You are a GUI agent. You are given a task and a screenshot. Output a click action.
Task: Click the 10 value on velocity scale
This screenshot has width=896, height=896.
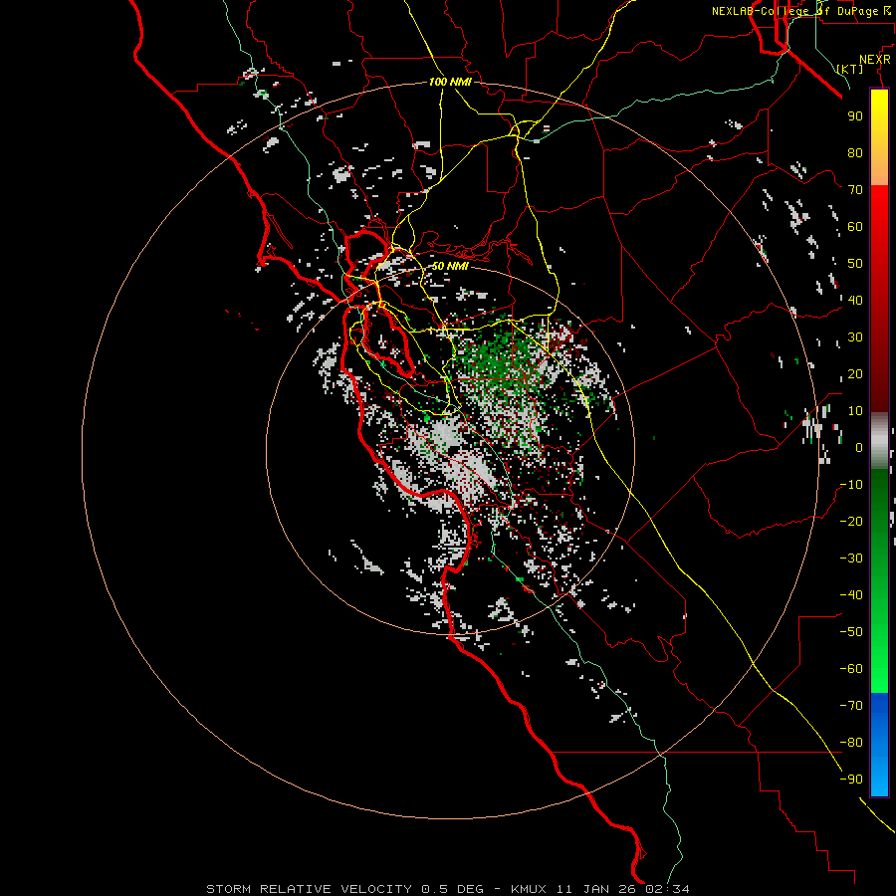tap(855, 411)
